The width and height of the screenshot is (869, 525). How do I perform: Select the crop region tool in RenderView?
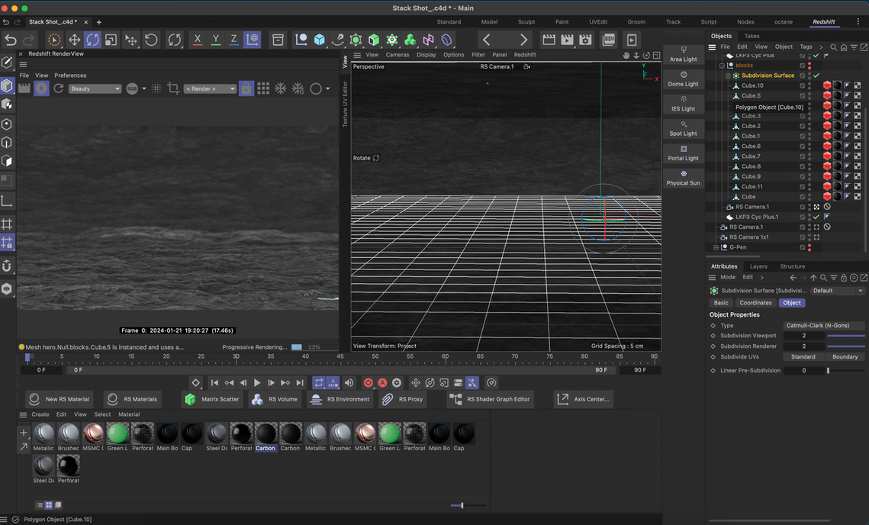[173, 89]
